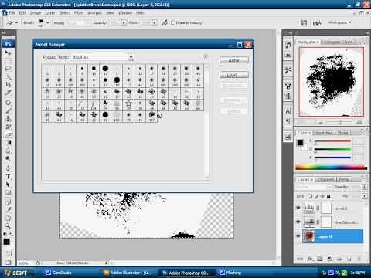Select the Zoom tool in the toolbox

click(8, 226)
